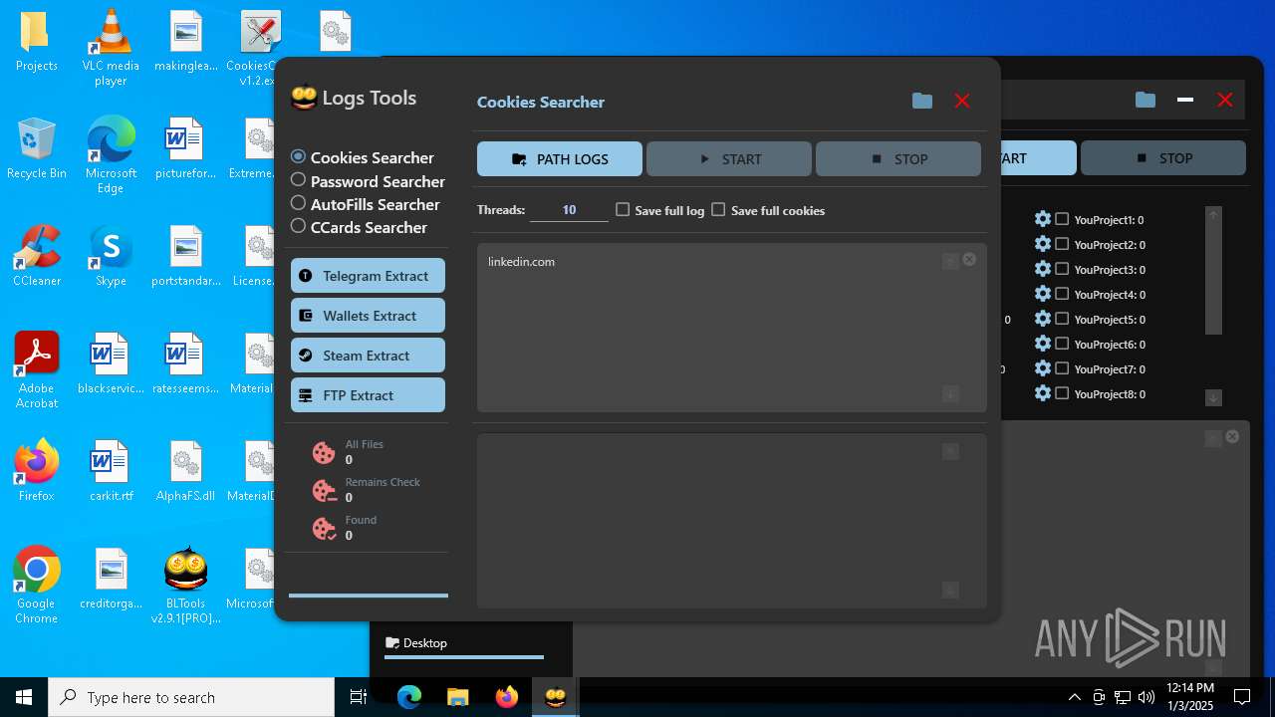Click down arrow in results box
The width and height of the screenshot is (1275, 717).
click(950, 590)
